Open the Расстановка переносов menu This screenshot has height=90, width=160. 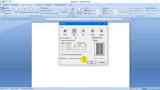point(49,13)
